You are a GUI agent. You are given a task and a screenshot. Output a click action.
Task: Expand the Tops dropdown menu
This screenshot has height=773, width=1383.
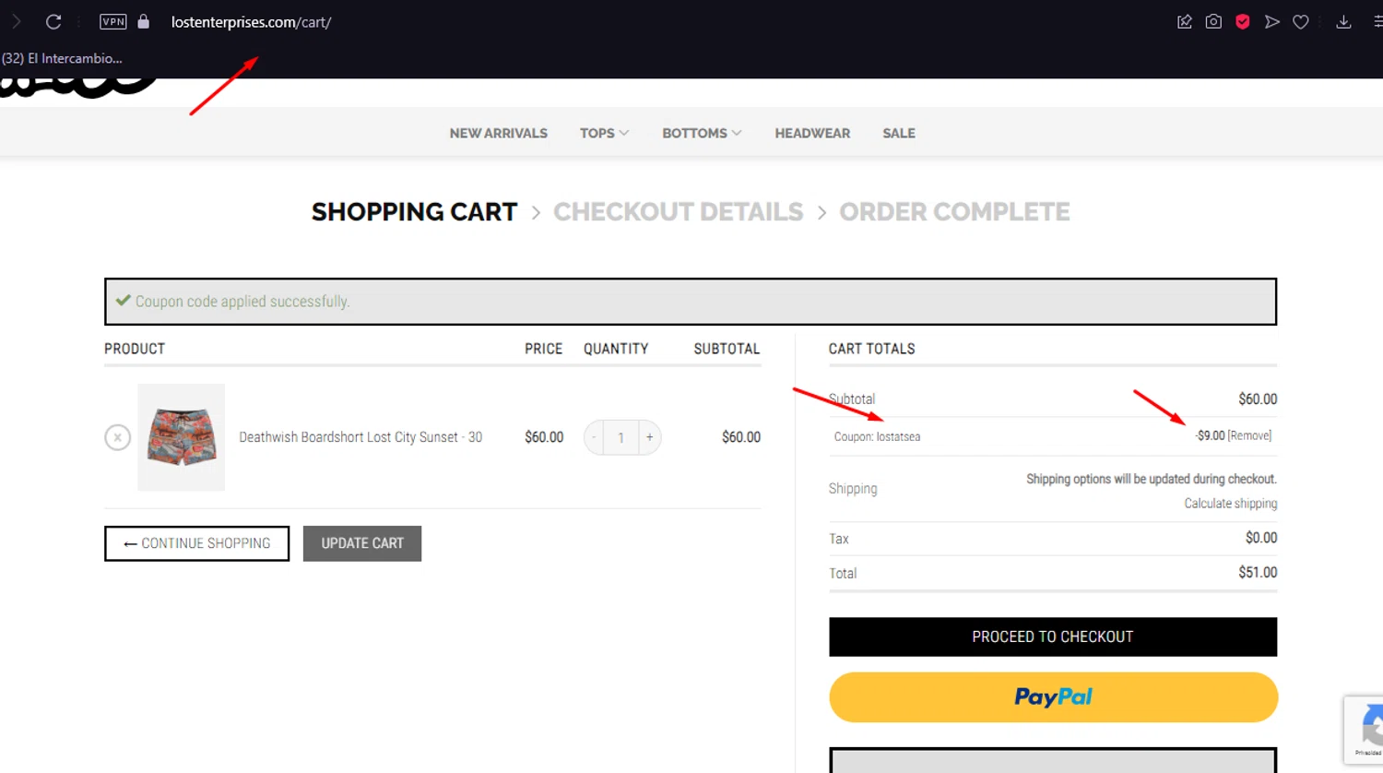pos(604,133)
